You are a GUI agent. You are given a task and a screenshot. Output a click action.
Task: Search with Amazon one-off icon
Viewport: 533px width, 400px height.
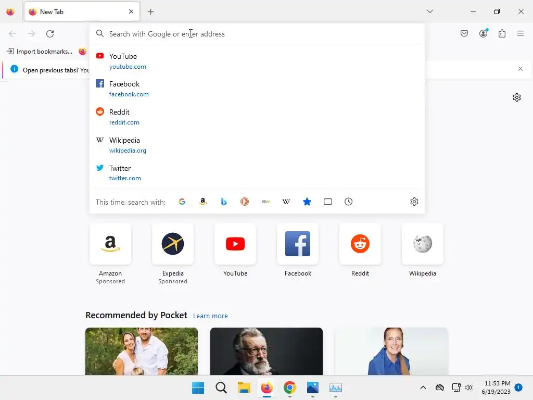point(203,202)
